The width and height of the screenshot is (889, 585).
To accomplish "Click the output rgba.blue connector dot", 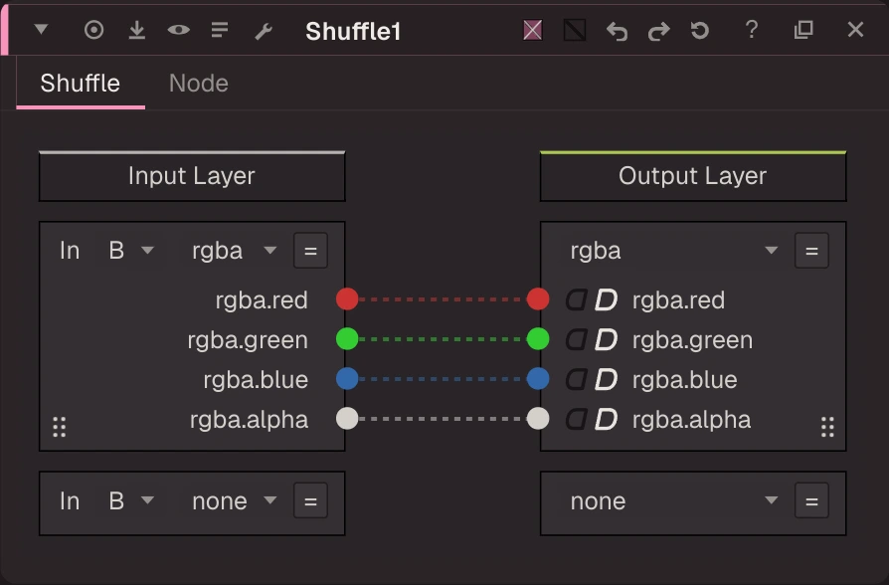I will (538, 378).
